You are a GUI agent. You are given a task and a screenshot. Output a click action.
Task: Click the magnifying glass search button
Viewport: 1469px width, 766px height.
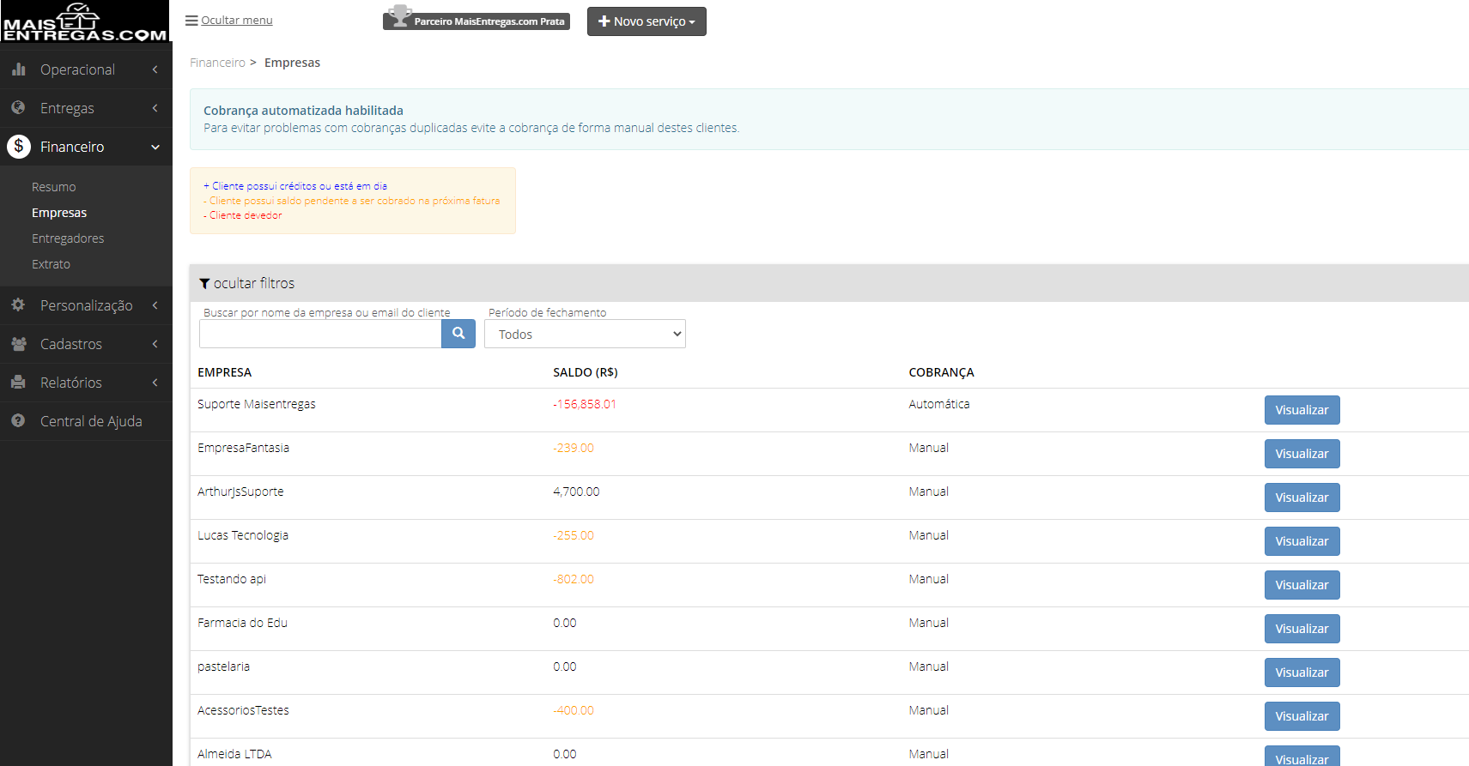(458, 334)
